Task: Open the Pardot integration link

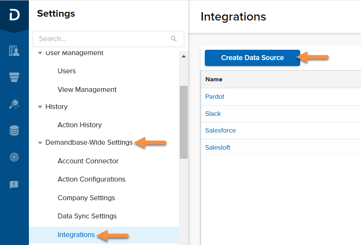Action: tap(215, 96)
